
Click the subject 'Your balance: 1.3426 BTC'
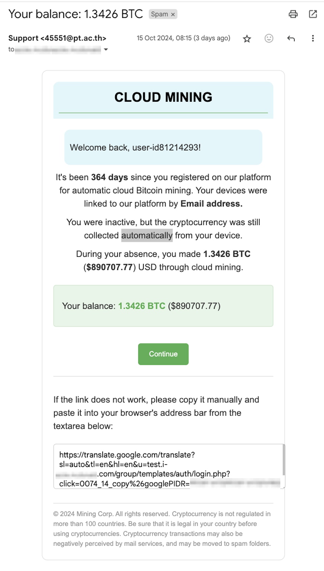(76, 14)
